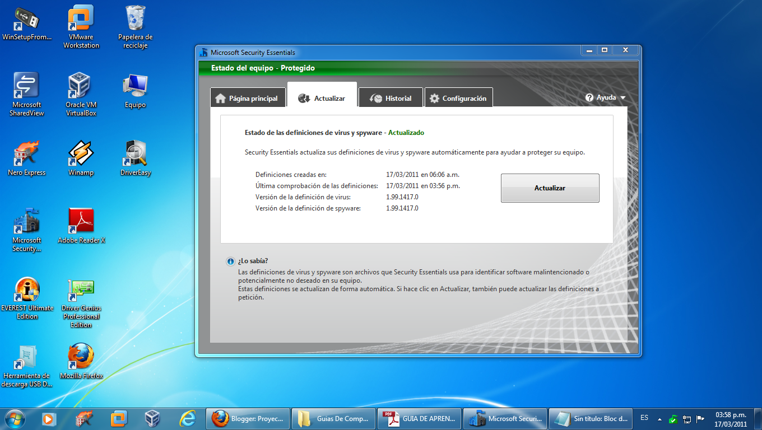Show hidden tray icons arrow

659,419
